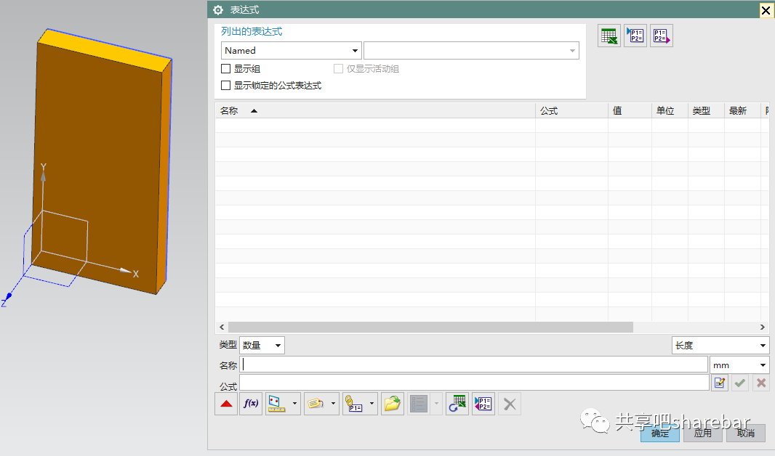Screen dimensions: 775x456
Task: Click the red triangle less-options icon
Action: click(226, 404)
